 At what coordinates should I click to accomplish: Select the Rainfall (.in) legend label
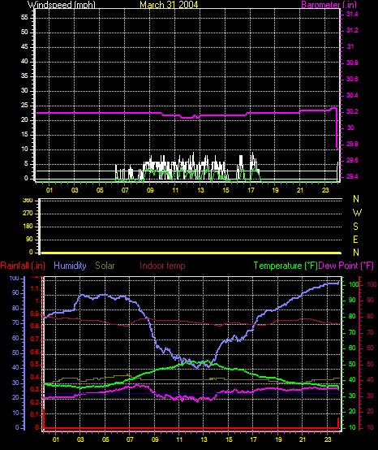[x=23, y=266]
